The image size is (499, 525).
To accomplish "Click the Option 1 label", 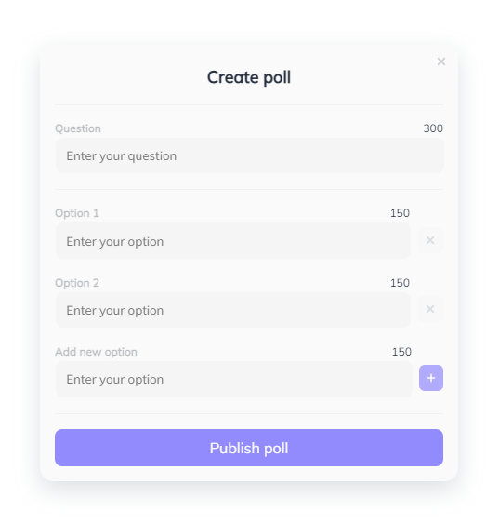I will (77, 213).
